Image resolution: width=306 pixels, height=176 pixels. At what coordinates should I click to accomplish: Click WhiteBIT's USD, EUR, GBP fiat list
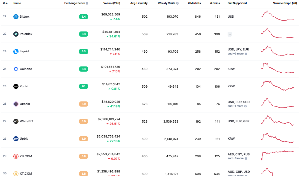(238, 121)
